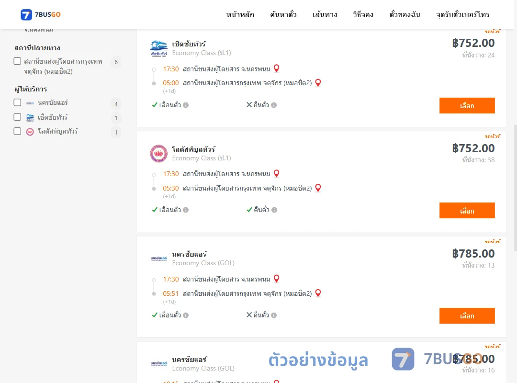Open the 7BUSGO logo home link
517x383 pixels.
tap(41, 14)
